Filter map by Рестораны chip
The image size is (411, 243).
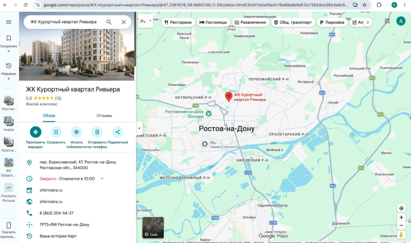click(178, 23)
